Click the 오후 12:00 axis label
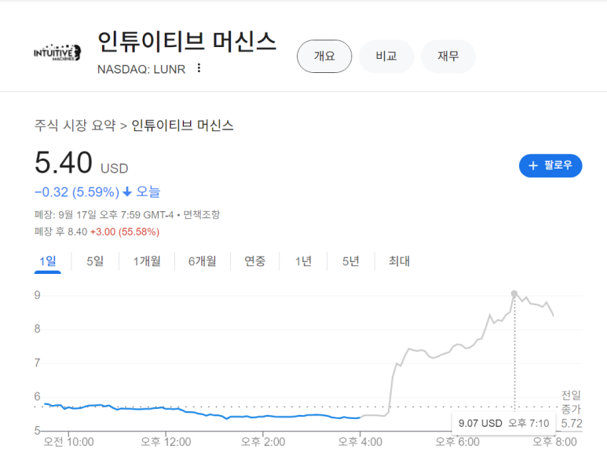The height and width of the screenshot is (452, 607). tap(166, 442)
